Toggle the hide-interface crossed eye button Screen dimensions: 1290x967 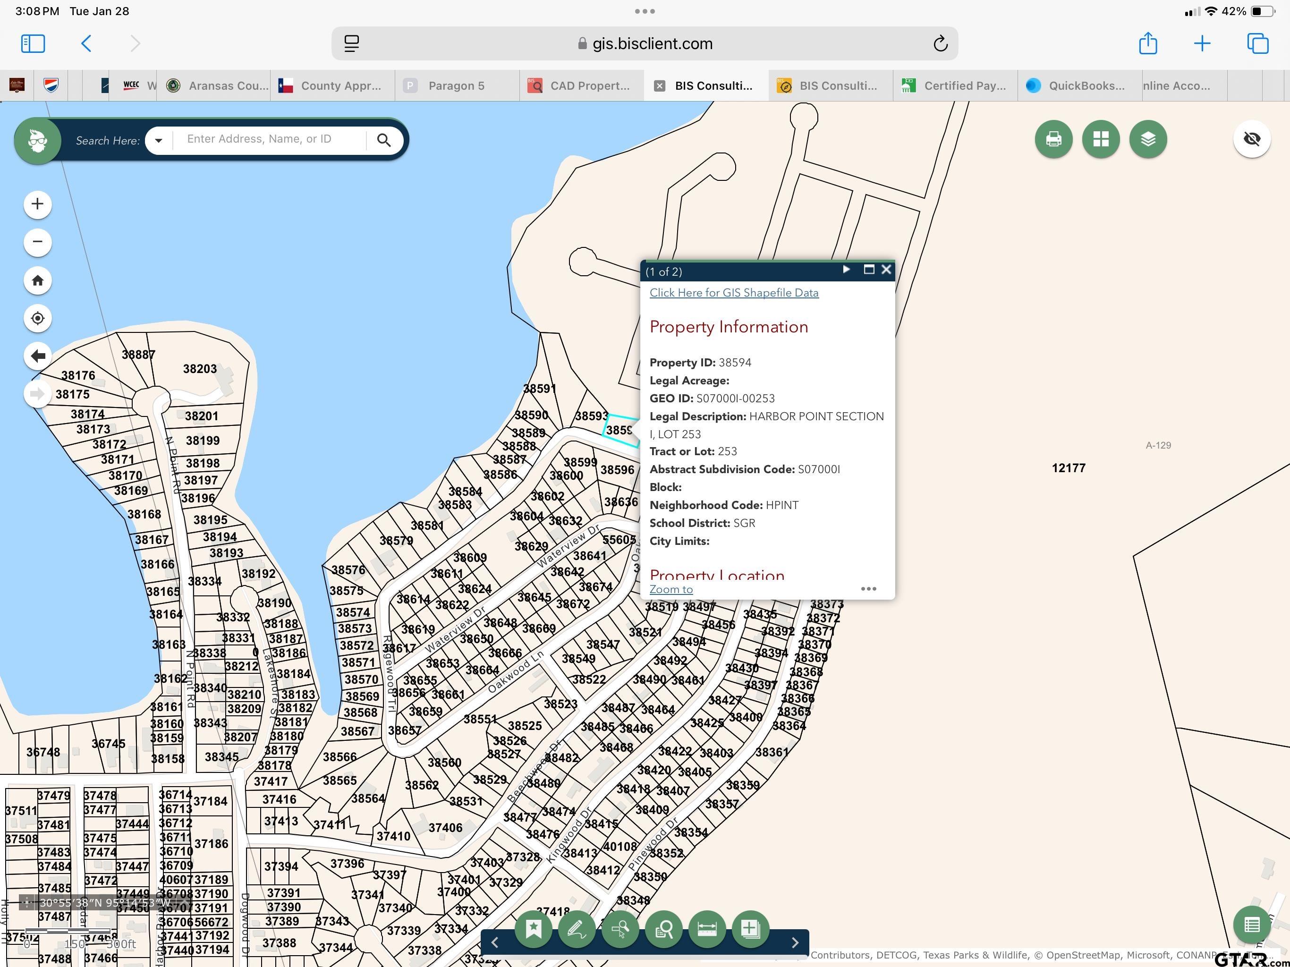pos(1251,139)
